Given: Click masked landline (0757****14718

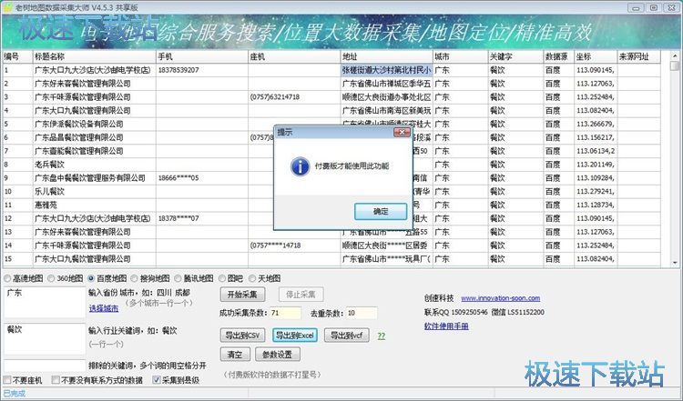Looking at the screenshot, I should (x=294, y=246).
